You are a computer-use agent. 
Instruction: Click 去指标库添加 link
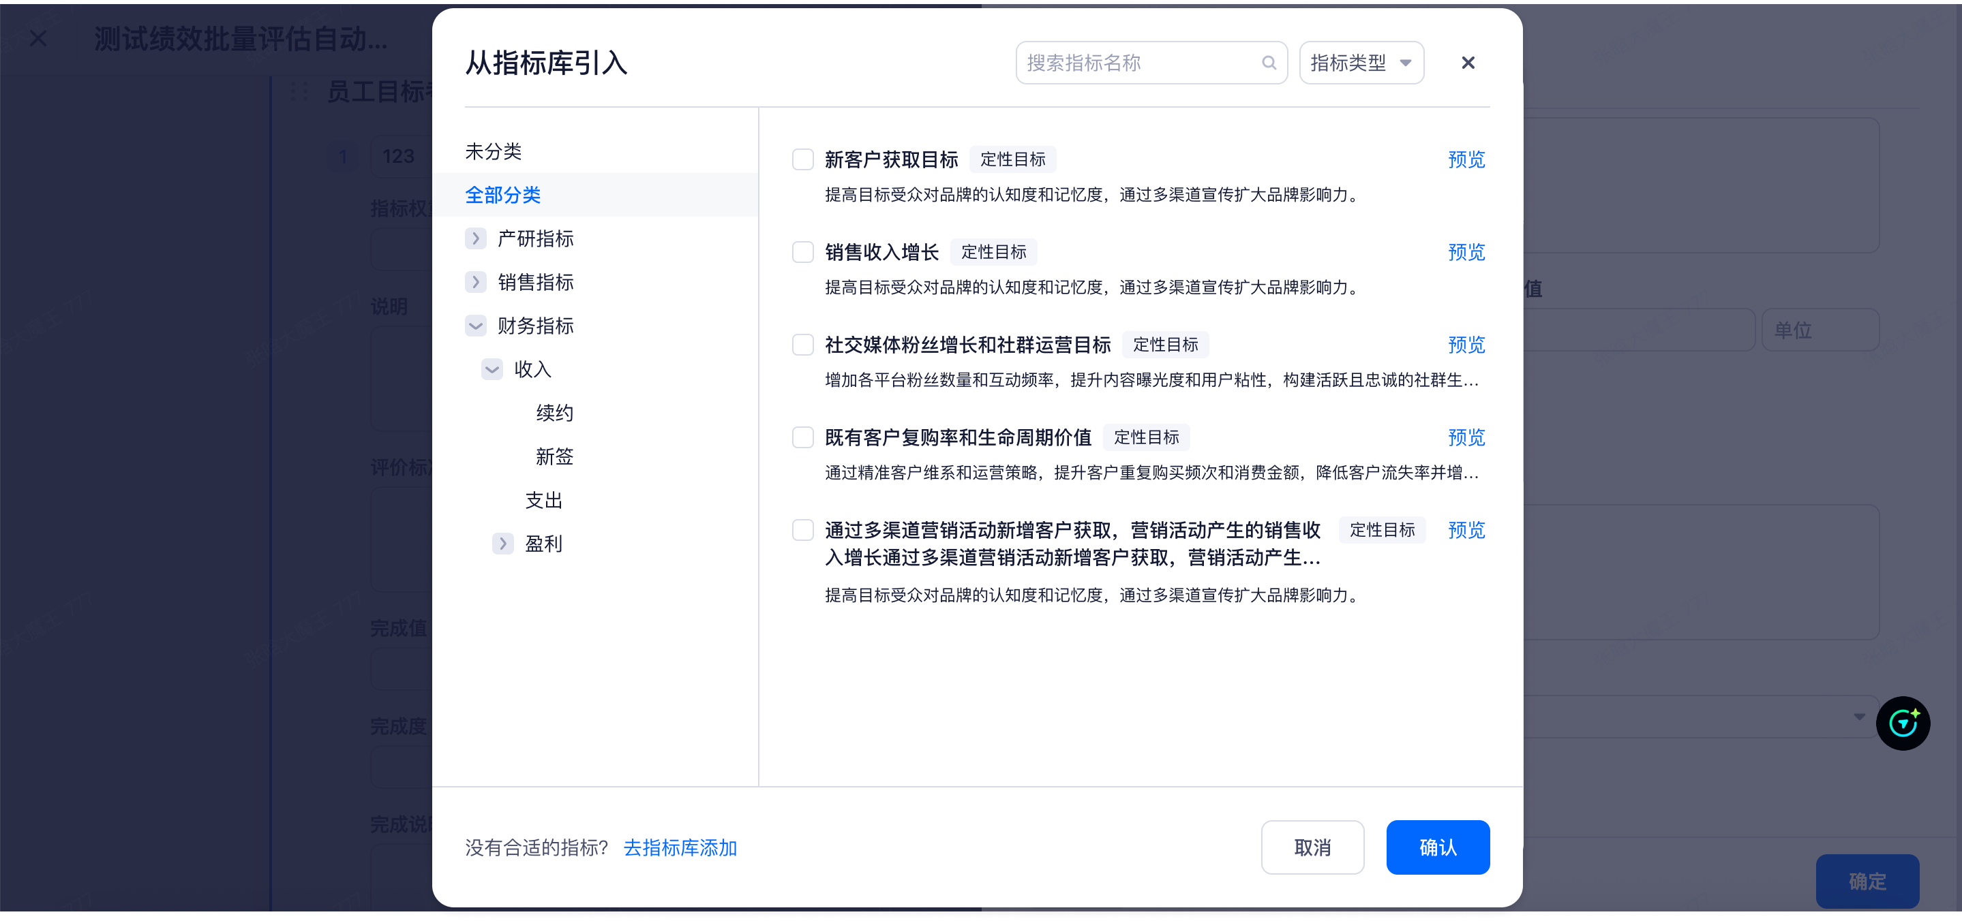click(680, 847)
